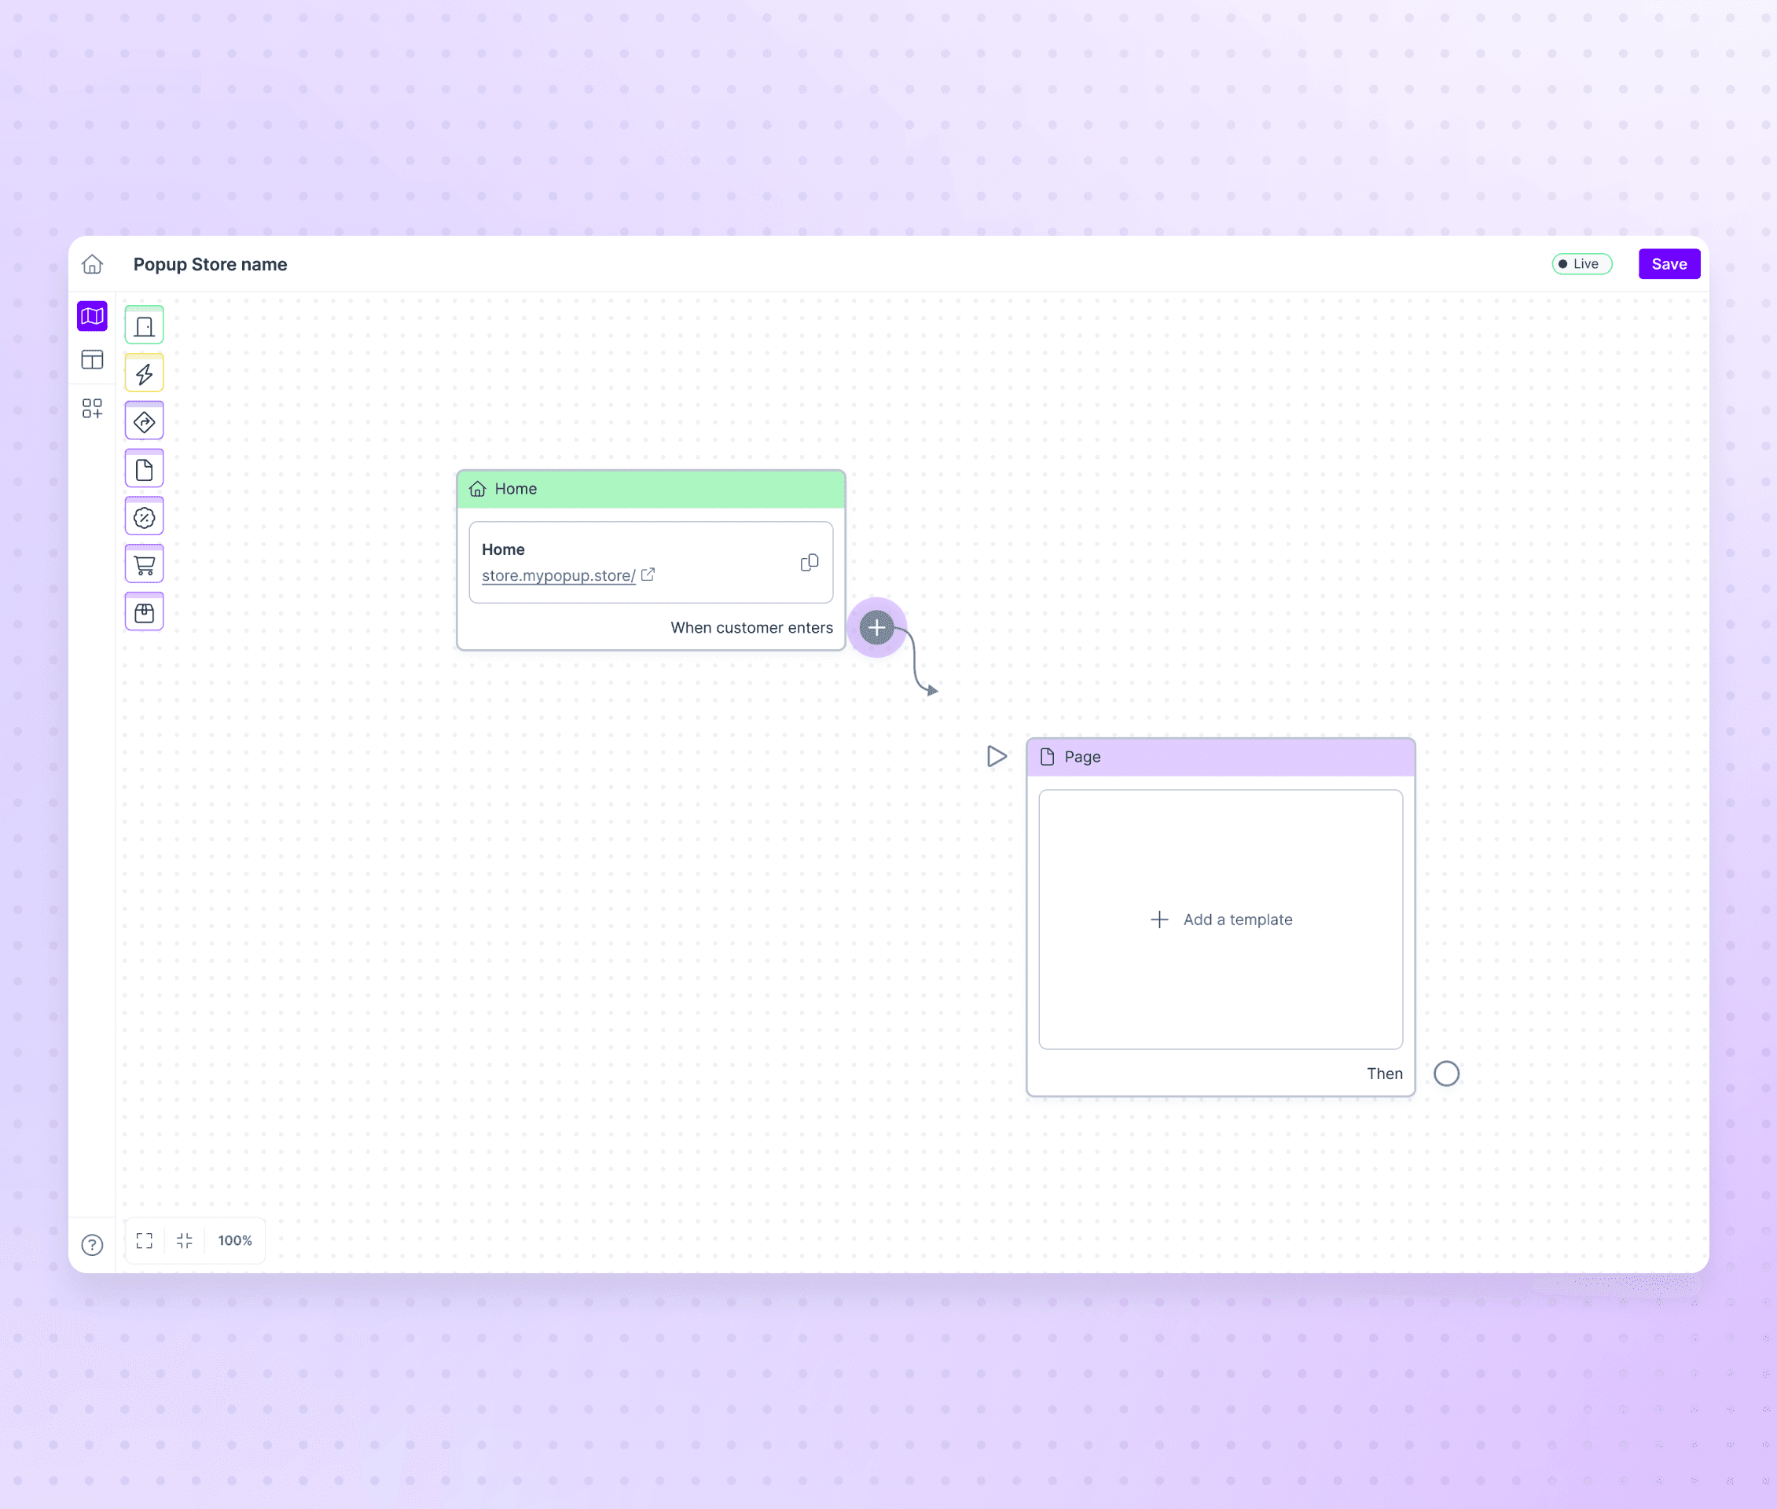Toggle the Live status badge

(x=1581, y=264)
